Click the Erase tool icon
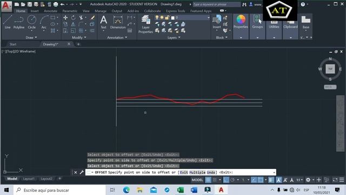This screenshot has height=195, width=346. click(x=92, y=18)
